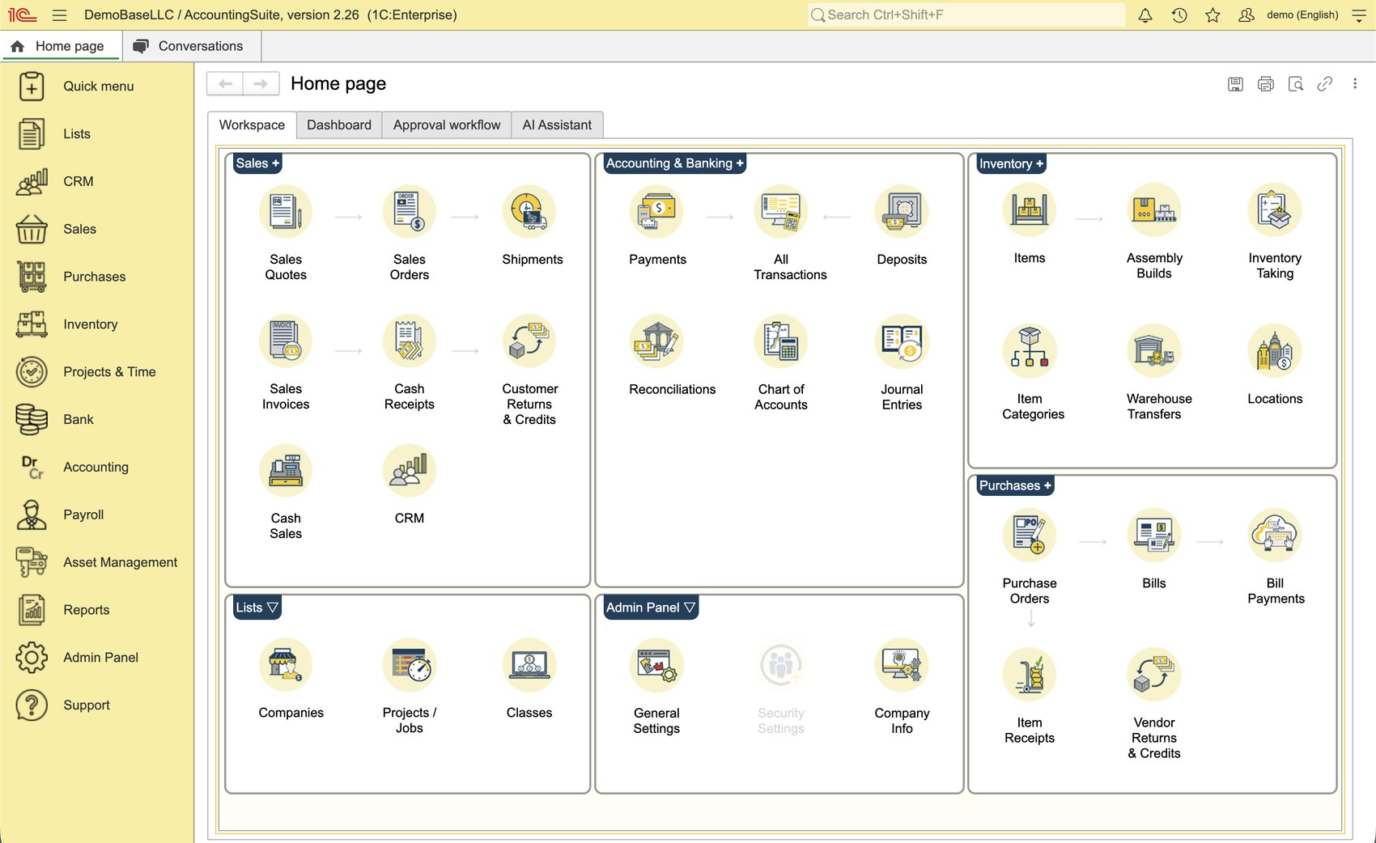Collapse the Admin Panel header
This screenshot has width=1376, height=843.
point(651,608)
